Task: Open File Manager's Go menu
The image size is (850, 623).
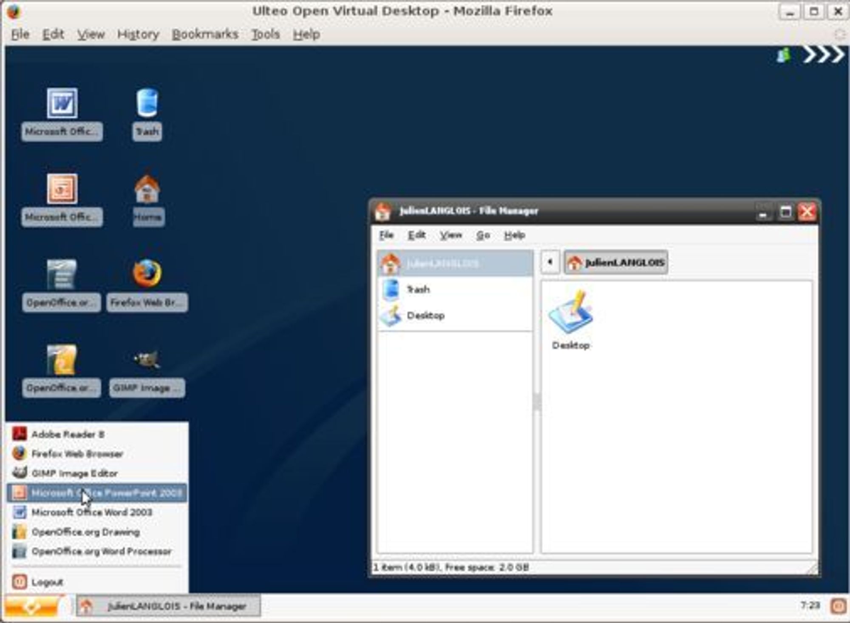Action: coord(483,235)
